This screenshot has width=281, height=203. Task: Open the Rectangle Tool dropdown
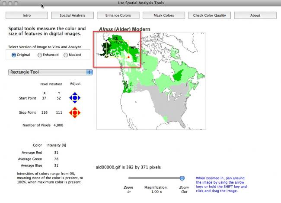50,72
